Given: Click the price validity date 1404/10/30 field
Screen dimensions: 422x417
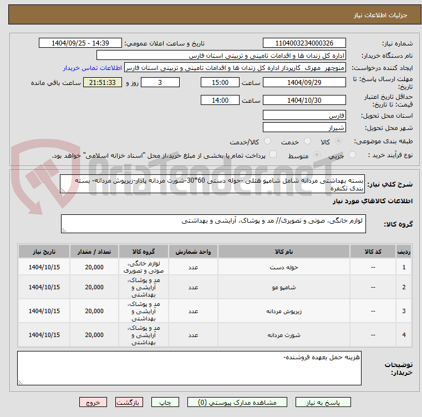Looking at the screenshot, I should pyautogui.click(x=304, y=101).
